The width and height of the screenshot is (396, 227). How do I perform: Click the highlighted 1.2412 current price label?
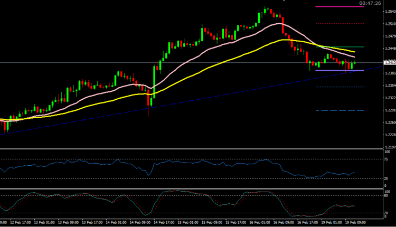point(389,63)
